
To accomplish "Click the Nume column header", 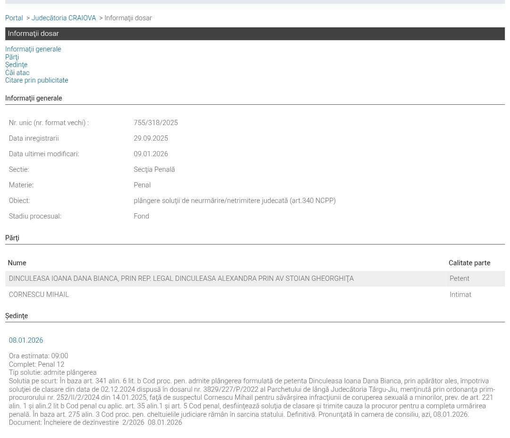I will pos(17,263).
